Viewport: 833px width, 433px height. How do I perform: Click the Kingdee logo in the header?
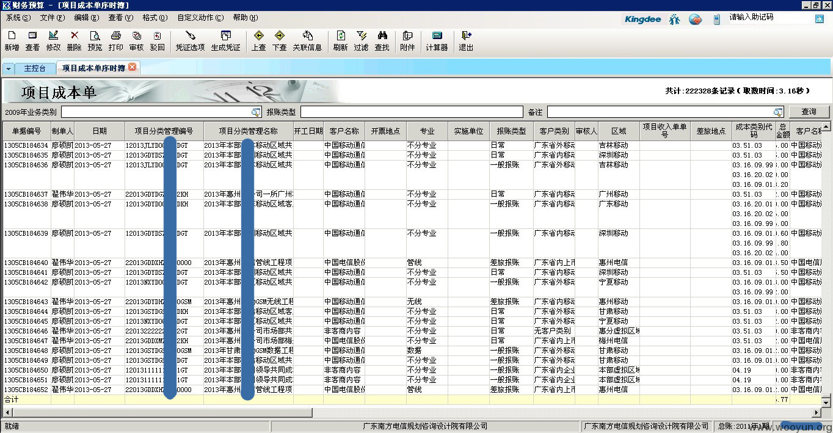(642, 19)
